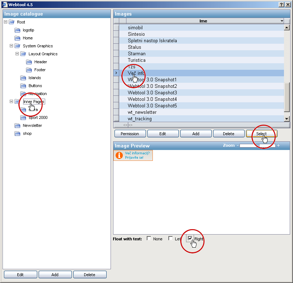Select the Newsletter folder icon
This screenshot has height=283, width=293.
pyautogui.click(x=17, y=125)
